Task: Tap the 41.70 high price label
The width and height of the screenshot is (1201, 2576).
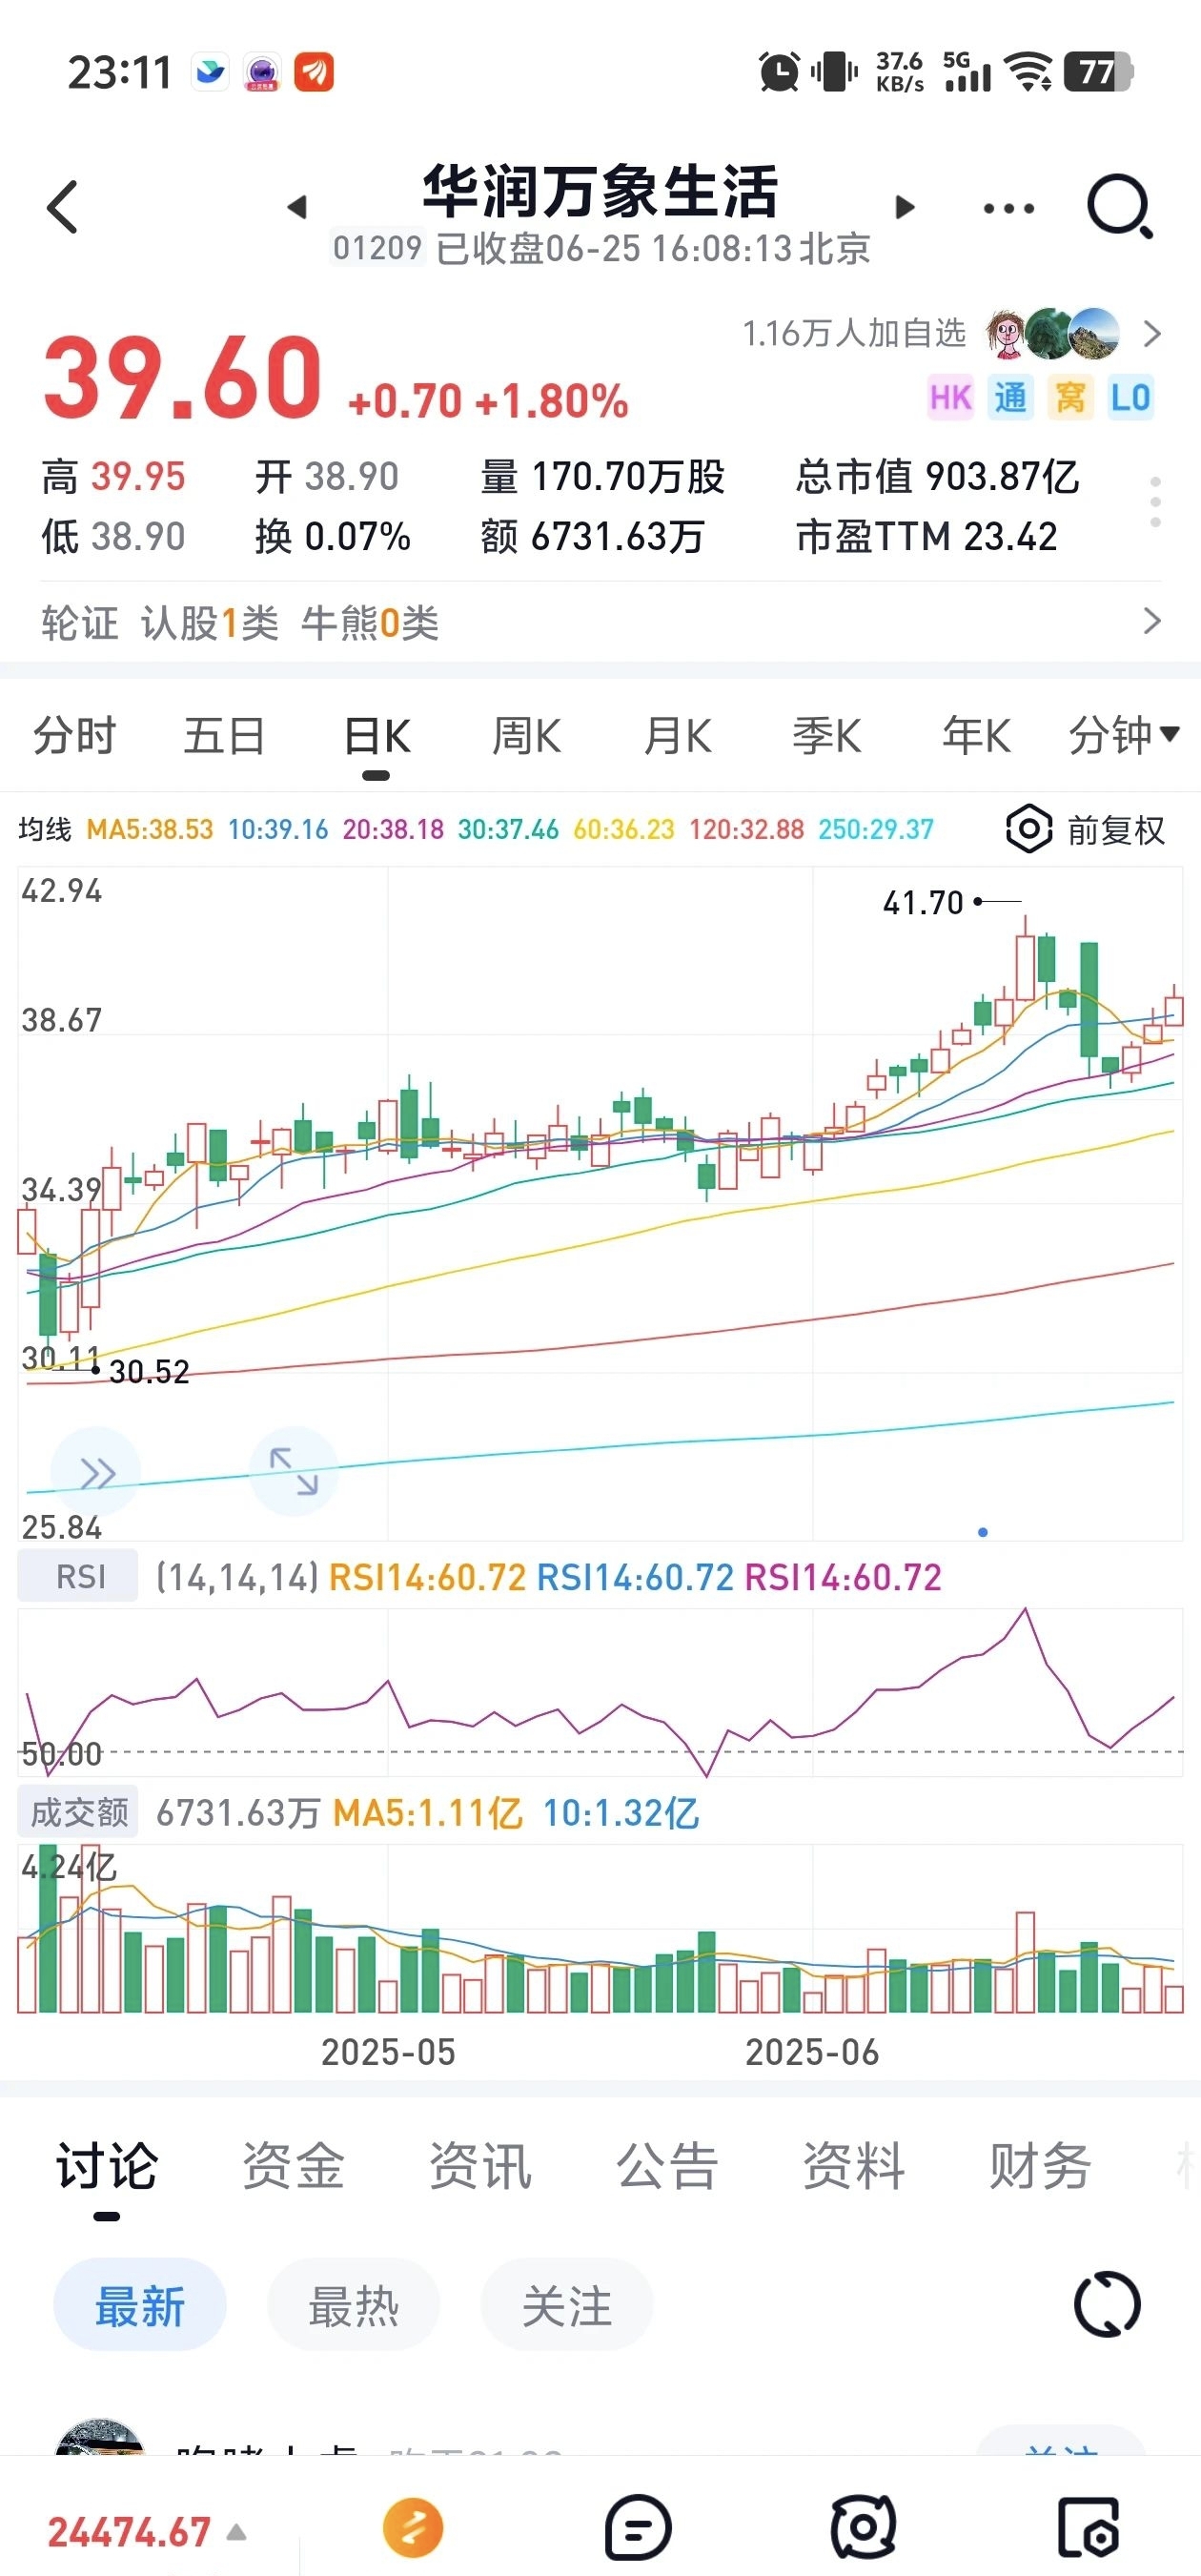Action: [x=922, y=903]
